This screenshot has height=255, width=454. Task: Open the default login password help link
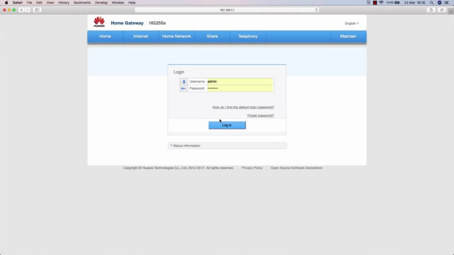[243, 107]
